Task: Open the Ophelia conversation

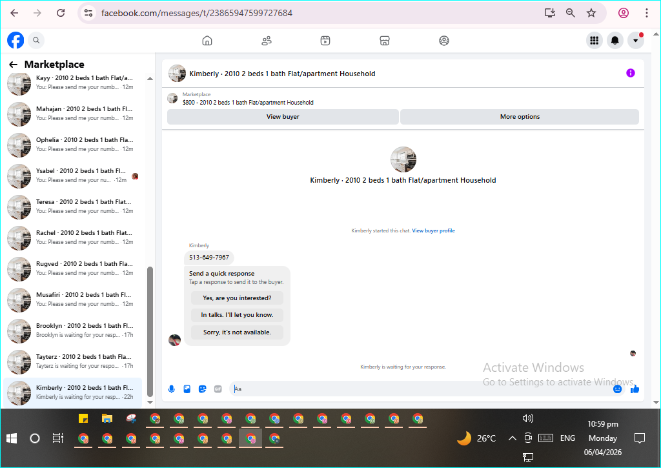Action: point(73,145)
